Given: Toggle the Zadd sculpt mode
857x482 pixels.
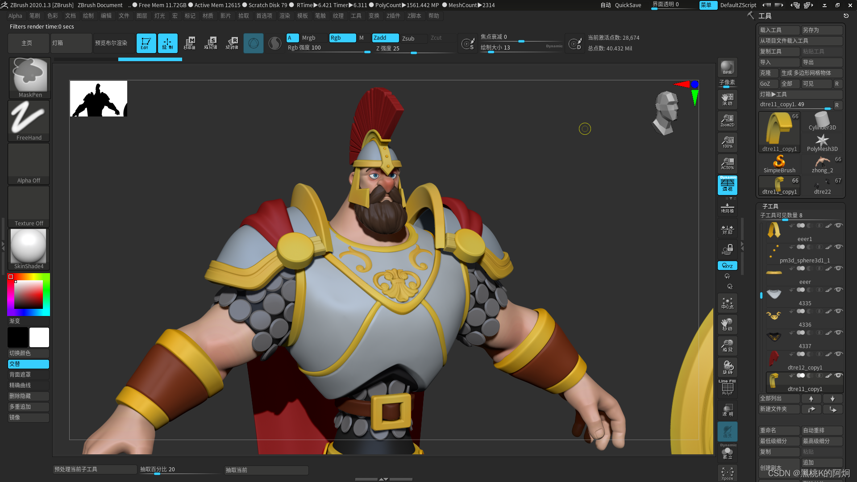Looking at the screenshot, I should (x=385, y=38).
